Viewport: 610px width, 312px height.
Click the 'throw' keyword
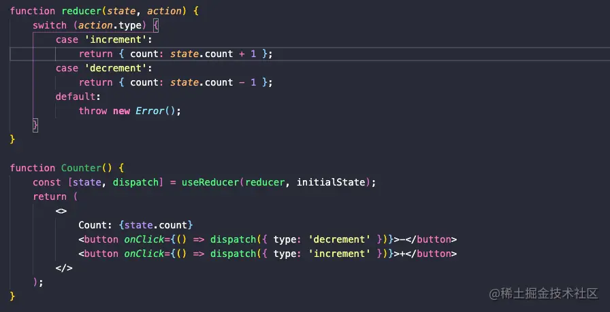(x=93, y=111)
